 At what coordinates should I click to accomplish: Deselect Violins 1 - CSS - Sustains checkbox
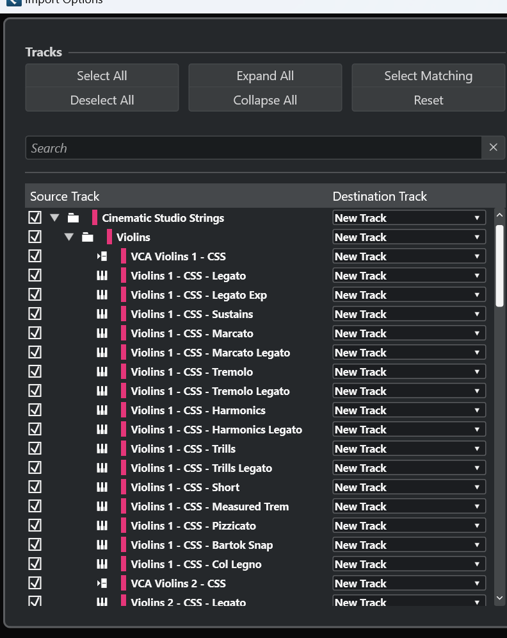pos(35,314)
